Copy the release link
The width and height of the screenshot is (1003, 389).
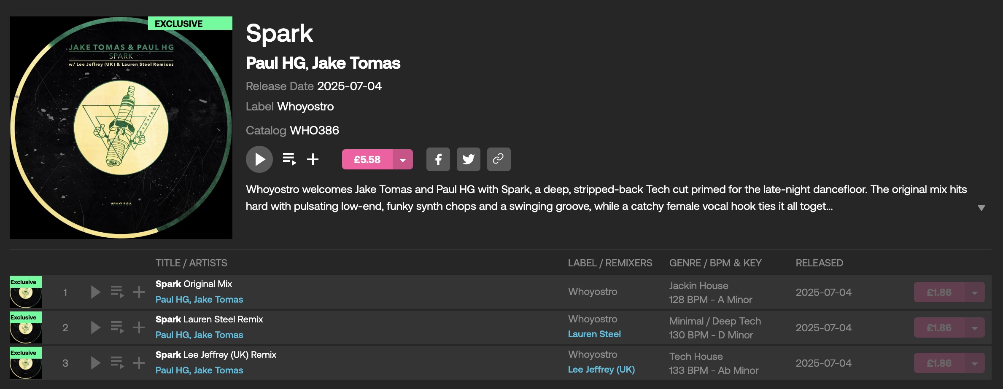pos(499,159)
